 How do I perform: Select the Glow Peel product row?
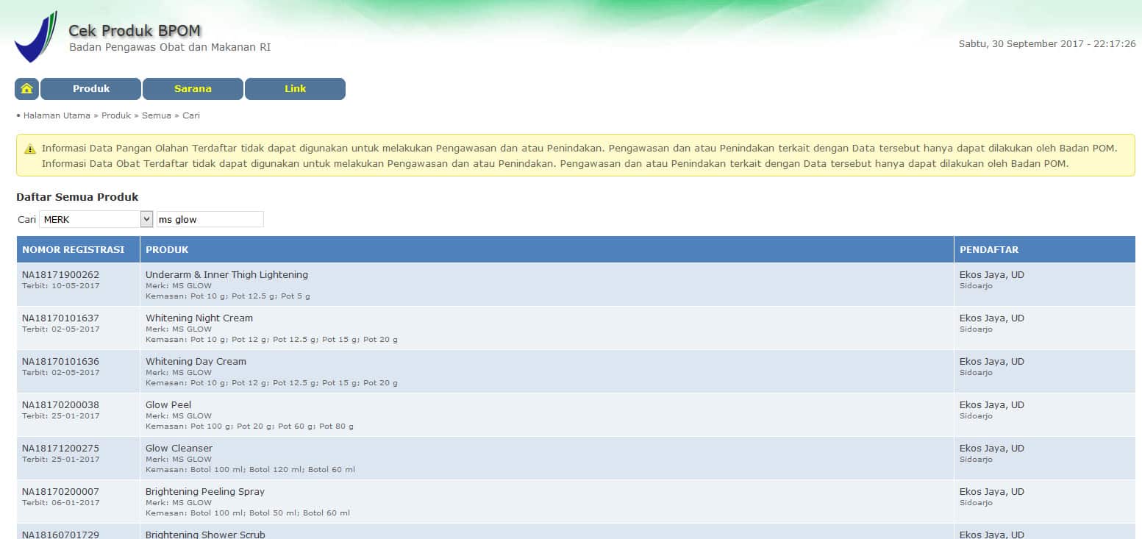coord(576,415)
